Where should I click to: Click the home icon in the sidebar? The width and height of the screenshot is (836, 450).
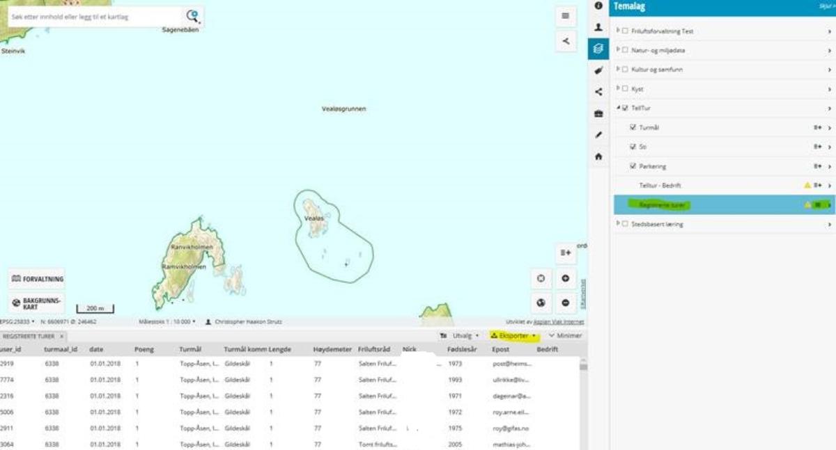(x=598, y=157)
